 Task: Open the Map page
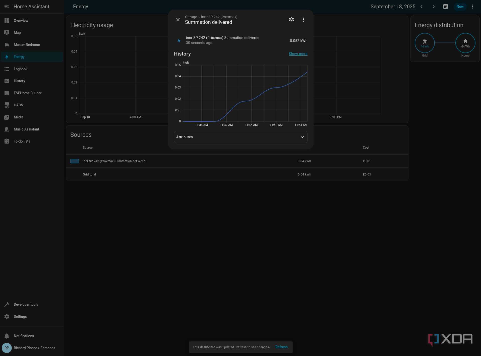[x=32, y=33]
